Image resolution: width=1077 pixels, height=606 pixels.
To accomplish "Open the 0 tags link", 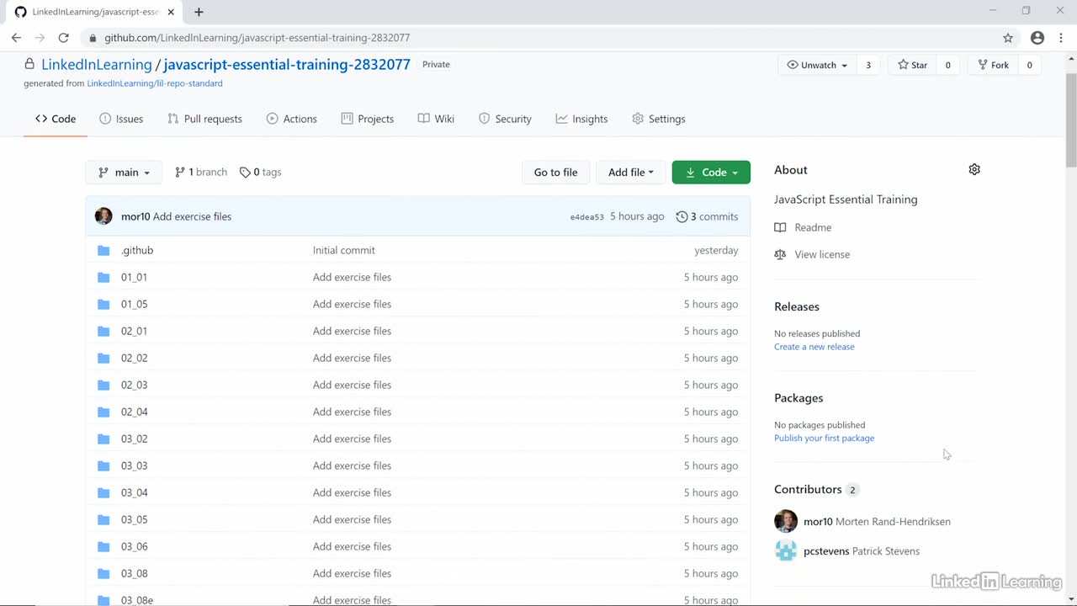I will 261,172.
